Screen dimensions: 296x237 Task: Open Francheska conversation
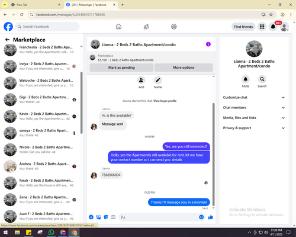click(x=40, y=50)
